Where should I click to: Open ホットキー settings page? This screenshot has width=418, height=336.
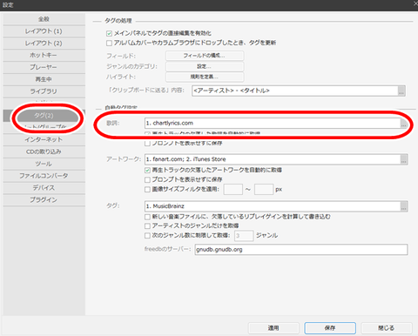(x=44, y=55)
